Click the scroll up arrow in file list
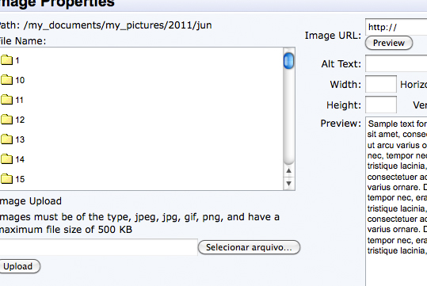This screenshot has width=427, height=286. (x=288, y=171)
